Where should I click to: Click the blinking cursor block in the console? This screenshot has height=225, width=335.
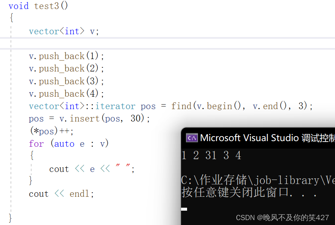click(x=184, y=209)
